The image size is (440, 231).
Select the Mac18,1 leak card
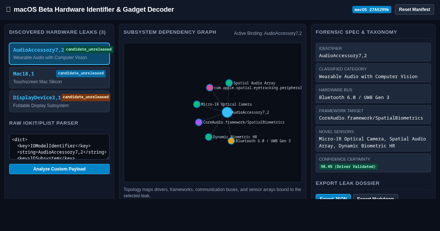click(x=59, y=77)
